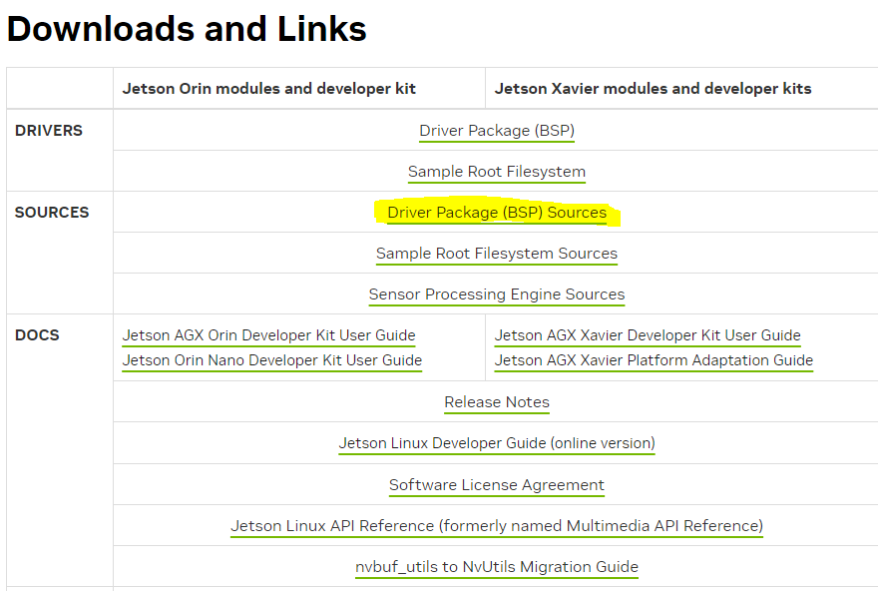Open Sensor Processing Engine Sources link
878x591 pixels.
coord(497,295)
